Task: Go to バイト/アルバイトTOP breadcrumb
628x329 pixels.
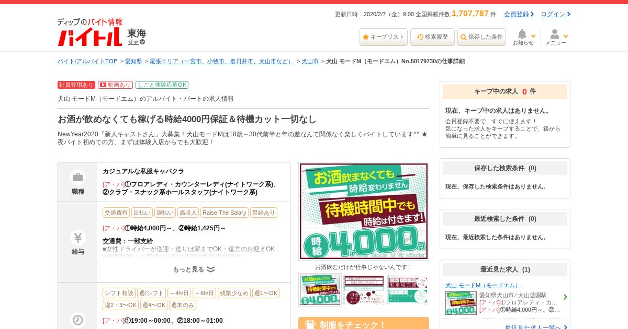Action: (87, 61)
